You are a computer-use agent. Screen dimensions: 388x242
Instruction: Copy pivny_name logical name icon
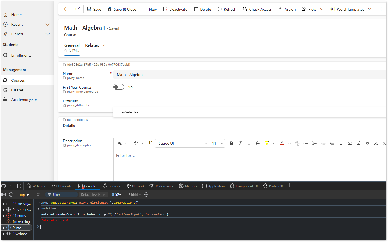(x=65, y=78)
